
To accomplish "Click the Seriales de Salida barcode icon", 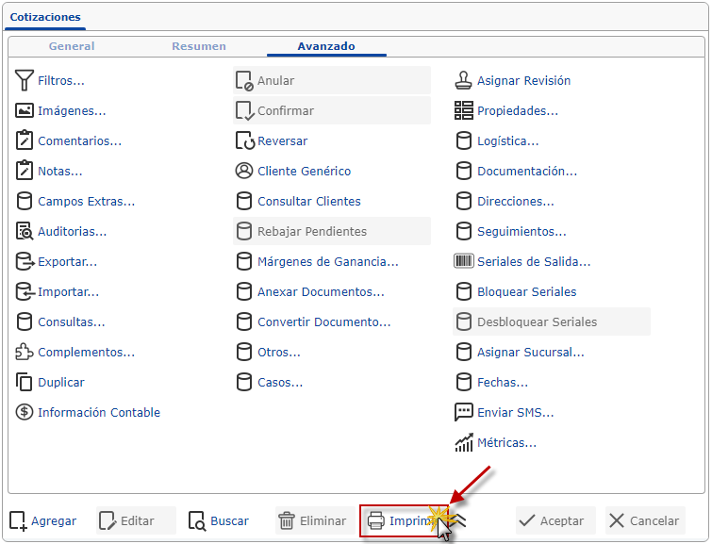I will [464, 261].
